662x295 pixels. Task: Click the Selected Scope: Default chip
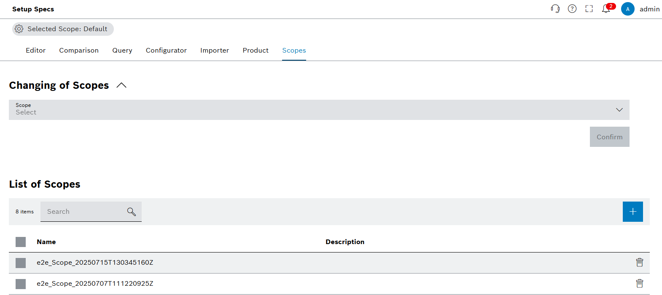[63, 29]
